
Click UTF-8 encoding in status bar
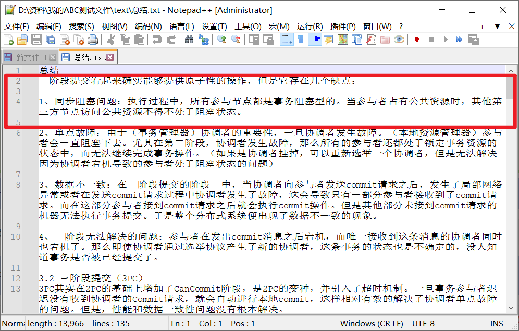click(423, 323)
